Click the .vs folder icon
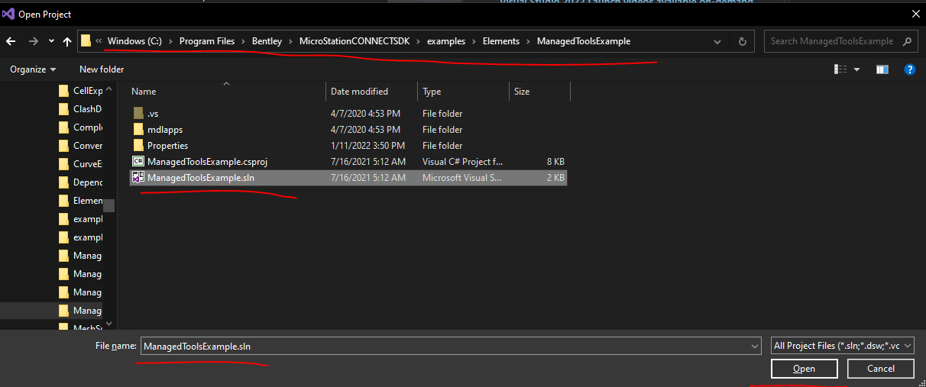Viewport: 926px width, 387px height. [x=138, y=113]
